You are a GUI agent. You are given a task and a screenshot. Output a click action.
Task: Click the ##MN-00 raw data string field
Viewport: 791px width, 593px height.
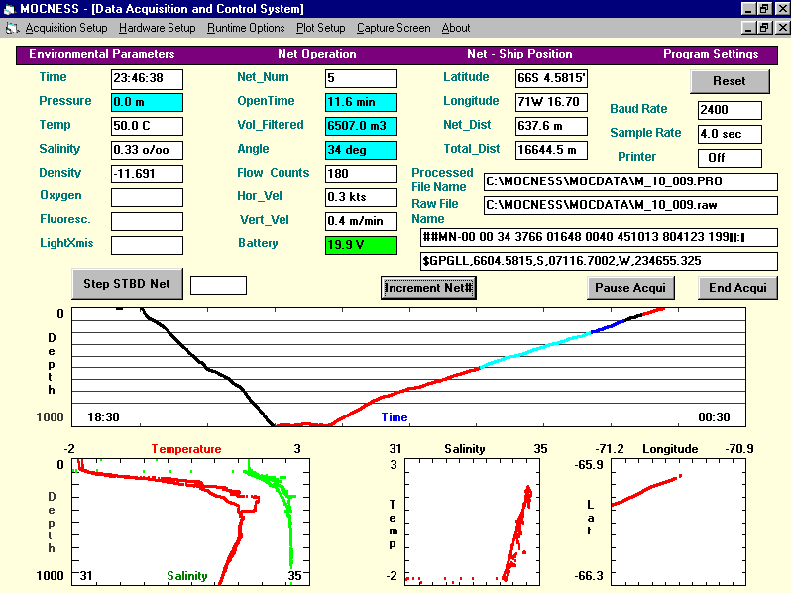pos(599,237)
